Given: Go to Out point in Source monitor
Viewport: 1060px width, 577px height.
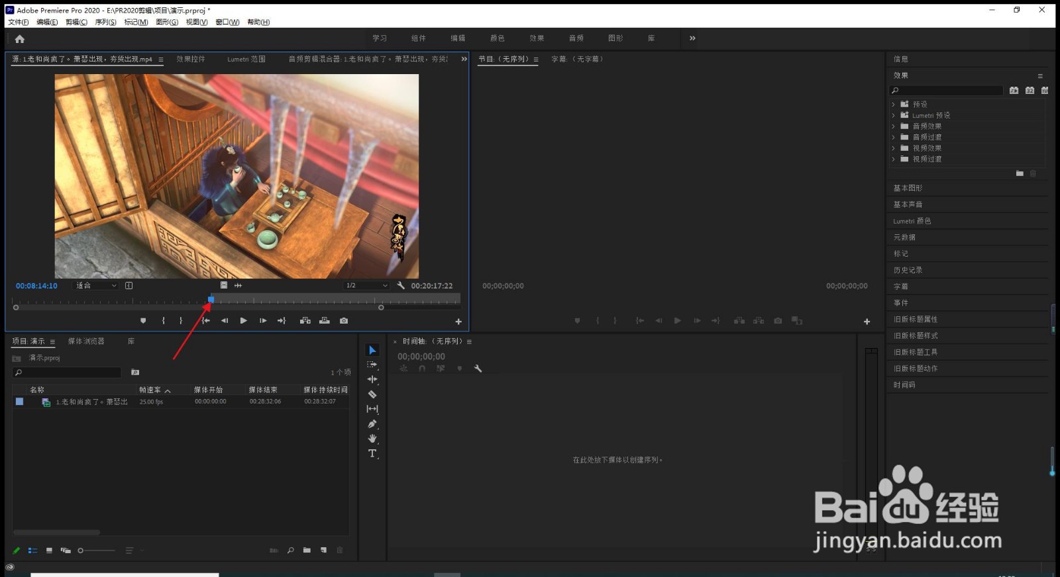Looking at the screenshot, I should [x=282, y=321].
